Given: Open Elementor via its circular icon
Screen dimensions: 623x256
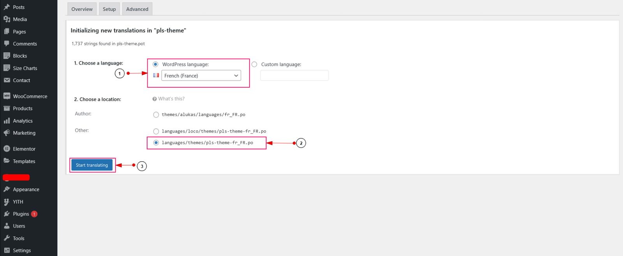Looking at the screenshot, I should click(7, 149).
